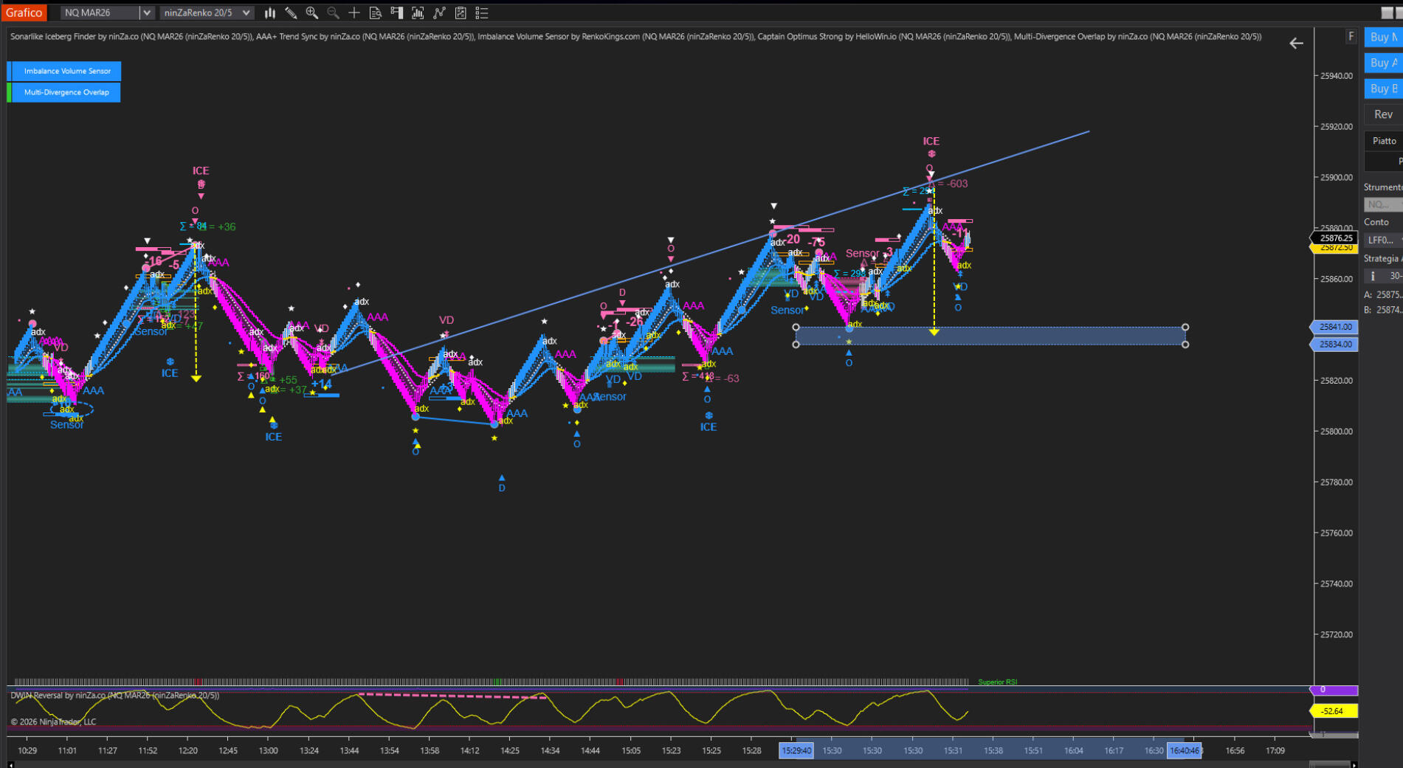
Task: Click the top Buy Market button
Action: tap(1383, 37)
